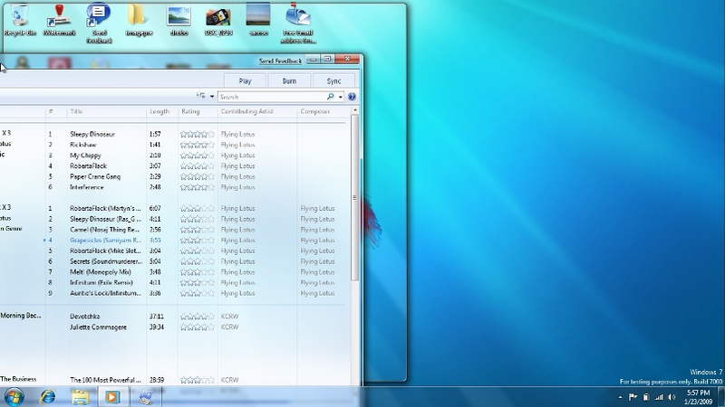
Task: Click the taskbar button right of Media Player
Action: pos(146,396)
